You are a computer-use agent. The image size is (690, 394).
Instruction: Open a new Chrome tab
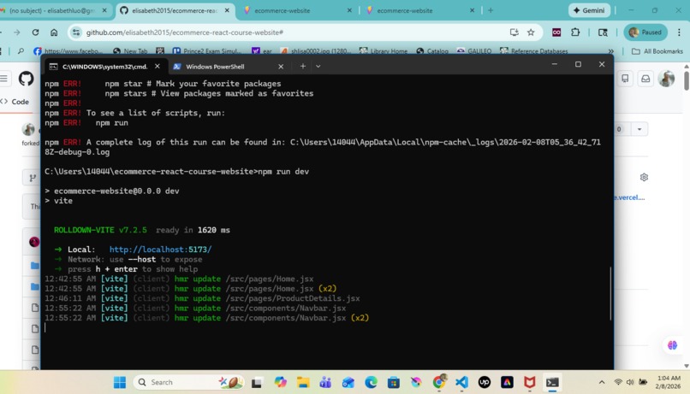491,10
